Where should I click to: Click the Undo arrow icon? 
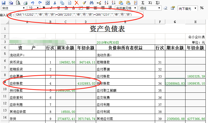tap(32, 3)
